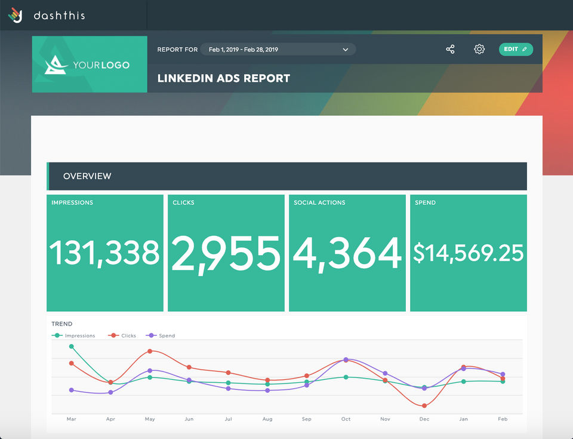Open the report date range dropdown

(x=278, y=50)
